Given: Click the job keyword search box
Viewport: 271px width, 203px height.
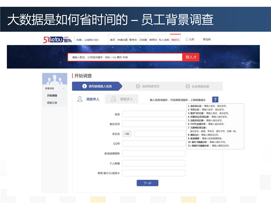Looking at the screenshot, I should point(125,57).
